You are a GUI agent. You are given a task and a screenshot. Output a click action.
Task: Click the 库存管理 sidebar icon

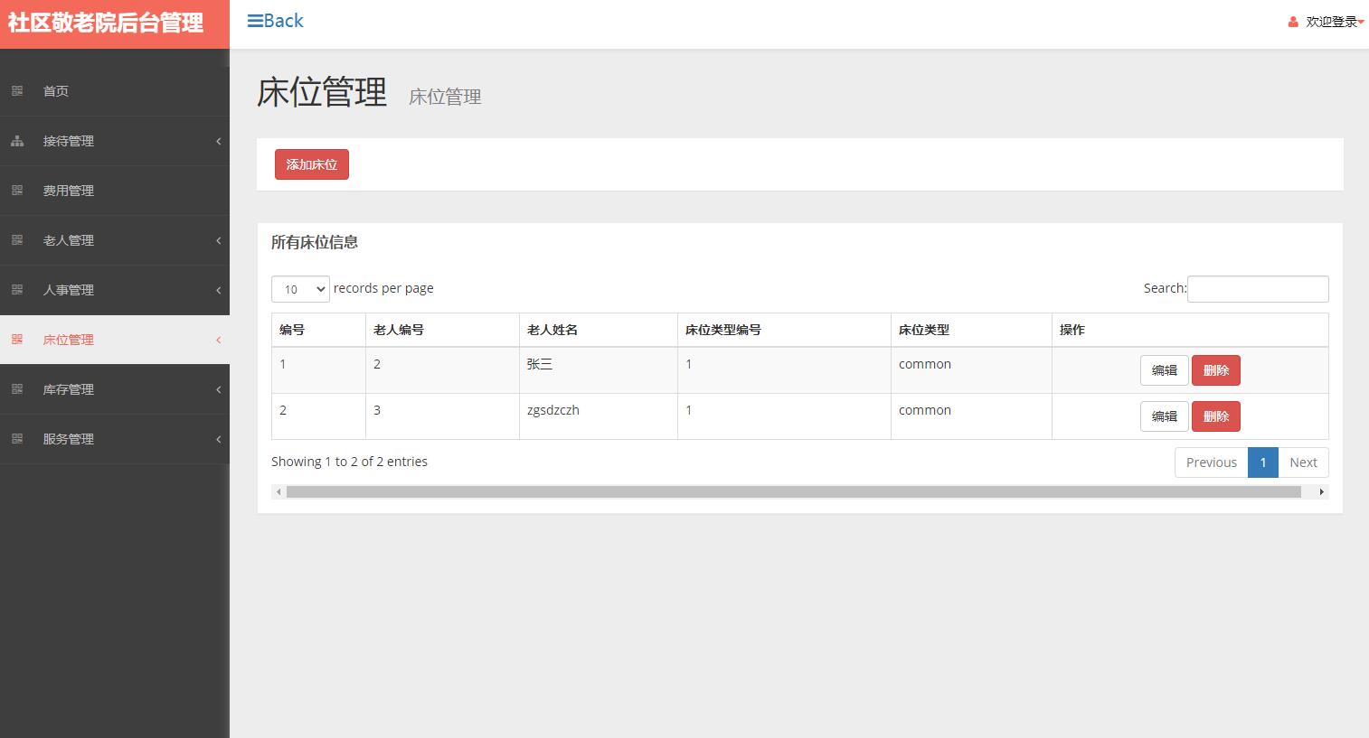tap(17, 389)
